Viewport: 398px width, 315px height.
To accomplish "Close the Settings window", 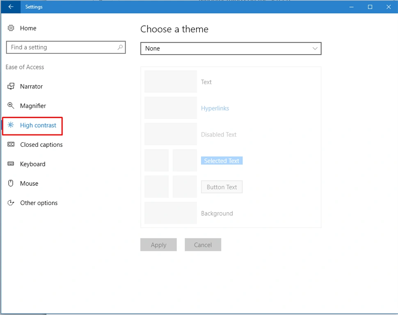I will point(388,7).
